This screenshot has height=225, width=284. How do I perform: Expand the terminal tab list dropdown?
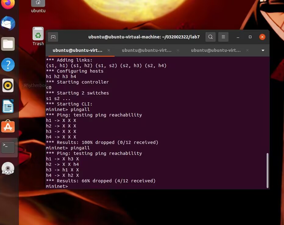click(263, 50)
